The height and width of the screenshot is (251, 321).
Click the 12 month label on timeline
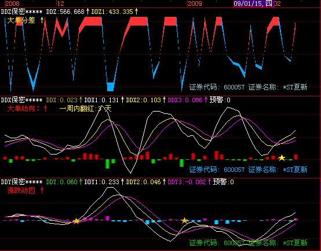[x=61, y=3]
